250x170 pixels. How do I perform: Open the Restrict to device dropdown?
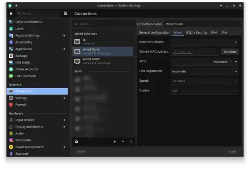(205, 42)
